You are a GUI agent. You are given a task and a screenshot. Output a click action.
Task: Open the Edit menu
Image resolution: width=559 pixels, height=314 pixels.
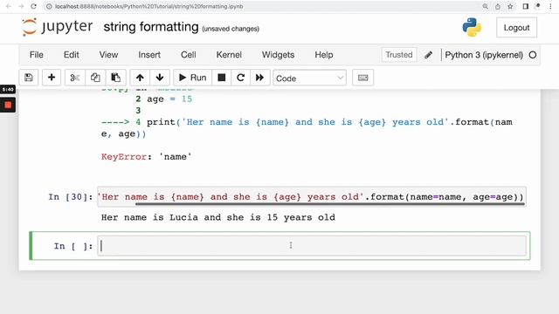pos(72,55)
